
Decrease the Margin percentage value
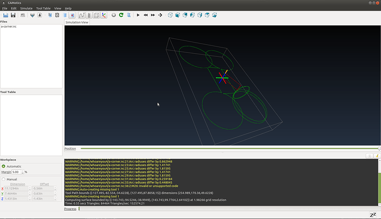(x=23, y=173)
